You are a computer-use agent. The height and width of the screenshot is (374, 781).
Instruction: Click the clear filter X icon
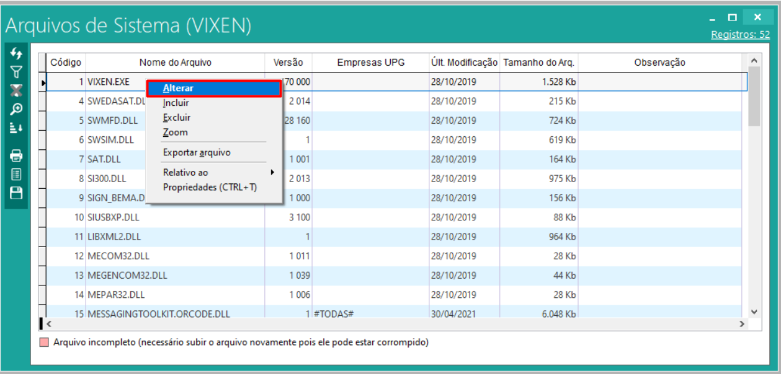click(16, 90)
